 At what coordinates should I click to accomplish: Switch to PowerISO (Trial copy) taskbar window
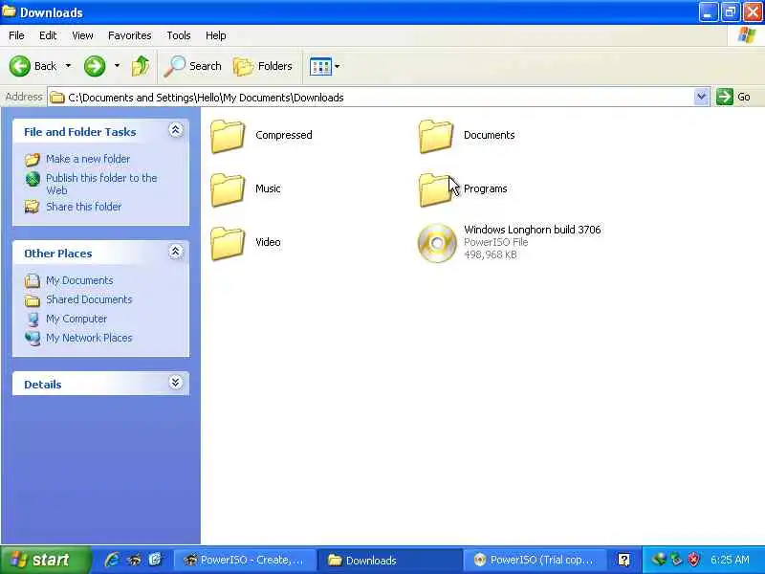pyautogui.click(x=535, y=560)
